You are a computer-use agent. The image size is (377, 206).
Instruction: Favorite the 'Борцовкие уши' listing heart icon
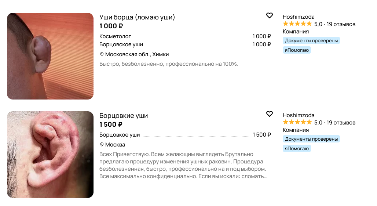(x=269, y=114)
